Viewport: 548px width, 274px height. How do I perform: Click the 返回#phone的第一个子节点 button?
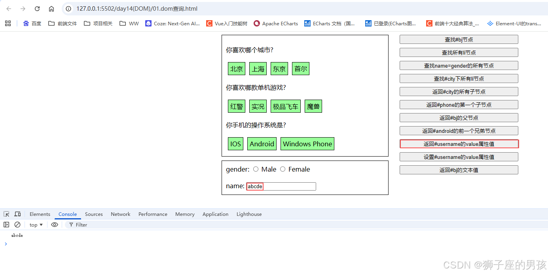coord(459,105)
